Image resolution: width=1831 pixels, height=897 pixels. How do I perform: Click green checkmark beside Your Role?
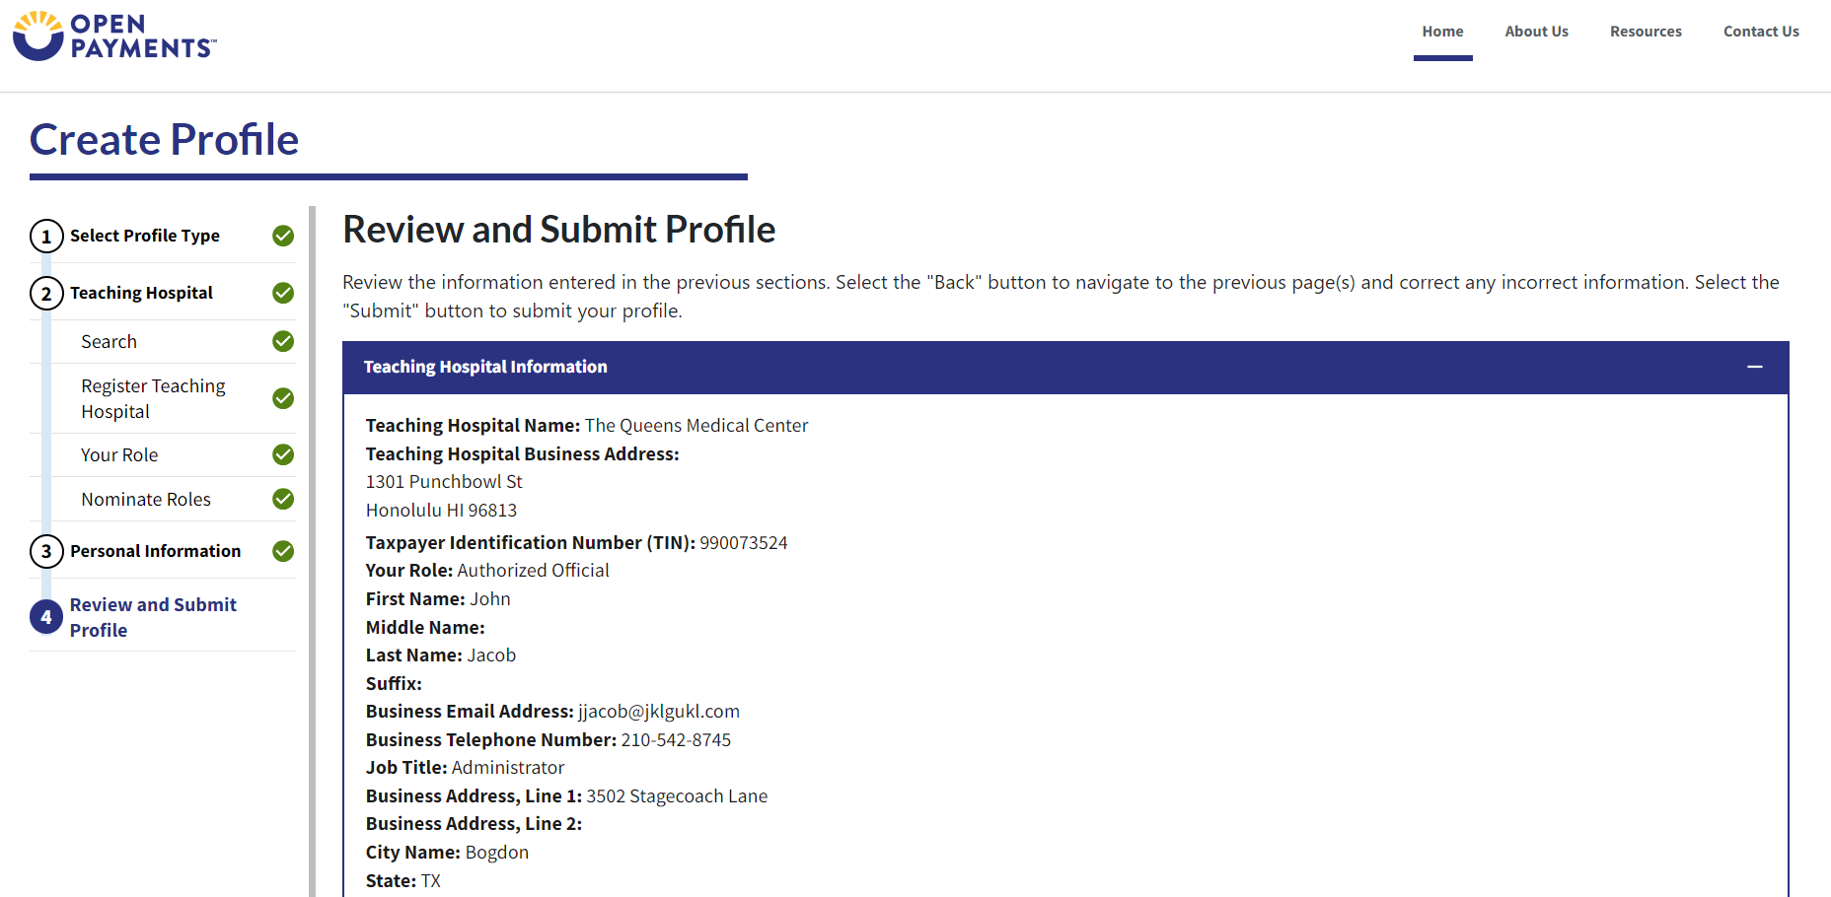pyautogui.click(x=283, y=454)
